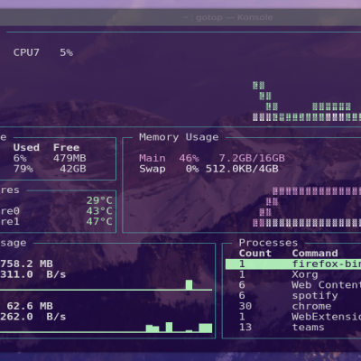This screenshot has width=361, height=361.
Task: Click the Konsole window title text
Action: click(227, 17)
